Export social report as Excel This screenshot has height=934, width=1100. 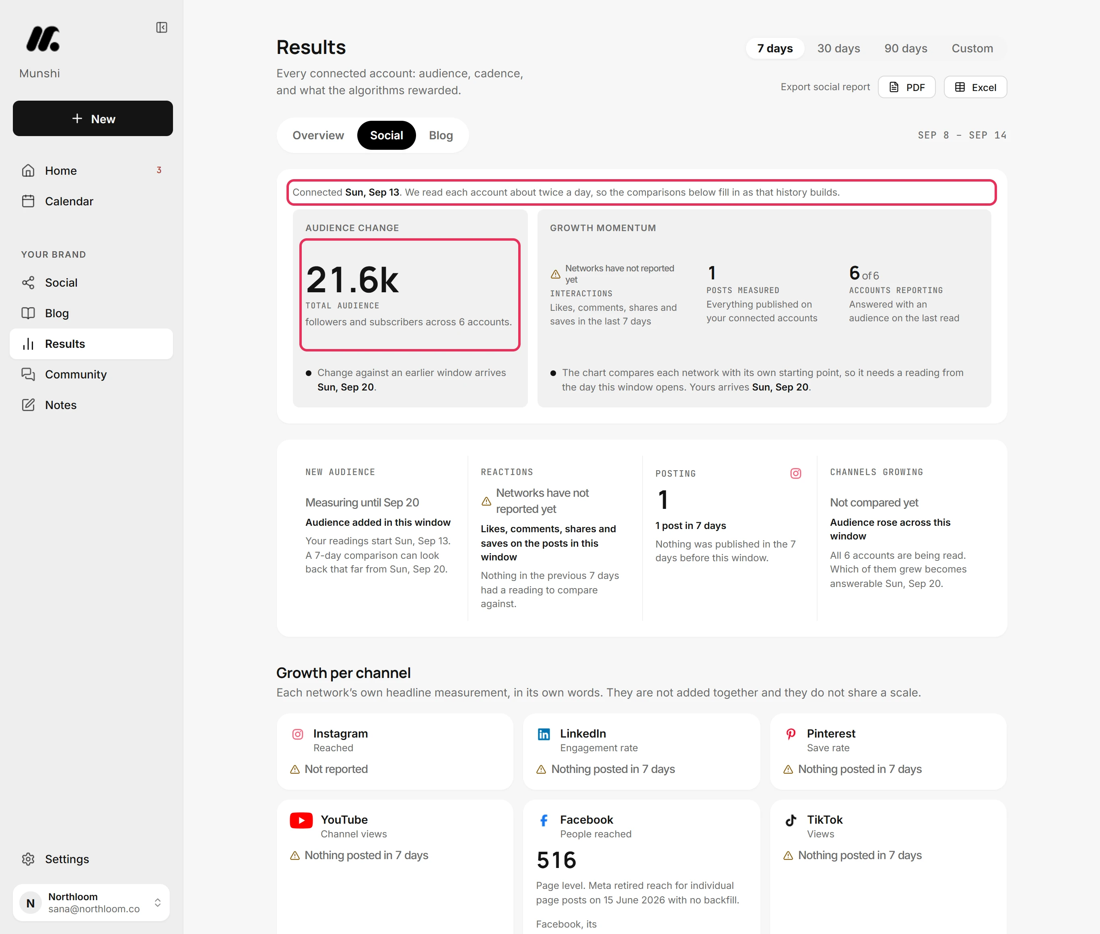(x=975, y=87)
